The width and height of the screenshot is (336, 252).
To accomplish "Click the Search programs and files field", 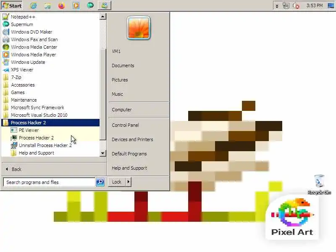I will (49, 182).
